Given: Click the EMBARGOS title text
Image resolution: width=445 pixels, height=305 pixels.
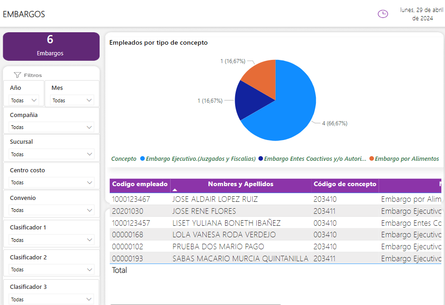Looking at the screenshot, I should pos(24,14).
